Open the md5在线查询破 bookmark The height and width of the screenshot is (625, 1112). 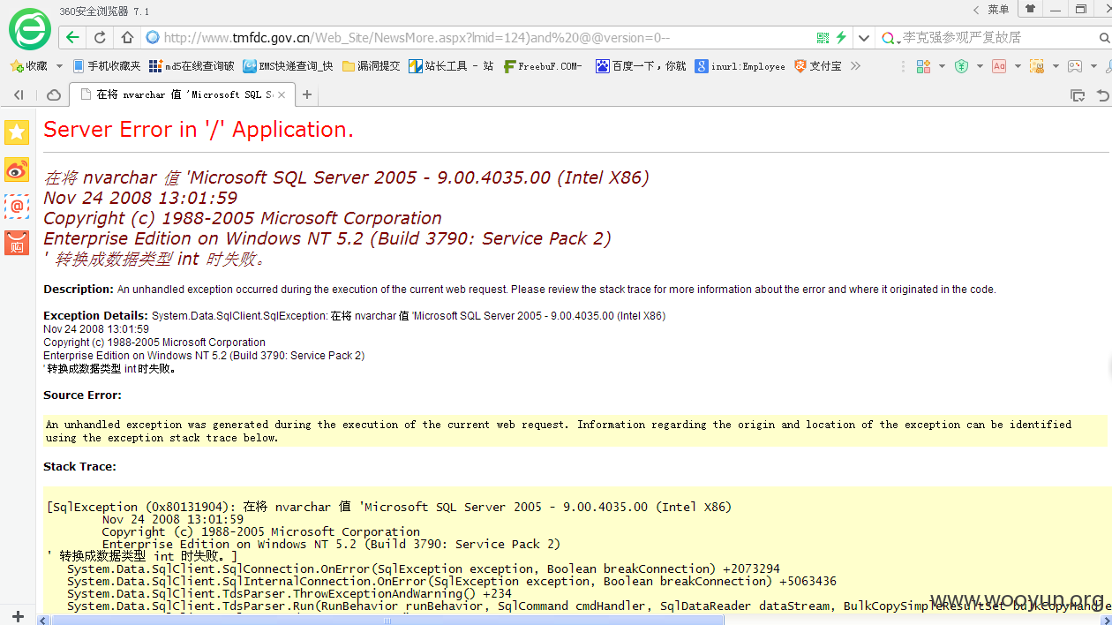coord(192,66)
